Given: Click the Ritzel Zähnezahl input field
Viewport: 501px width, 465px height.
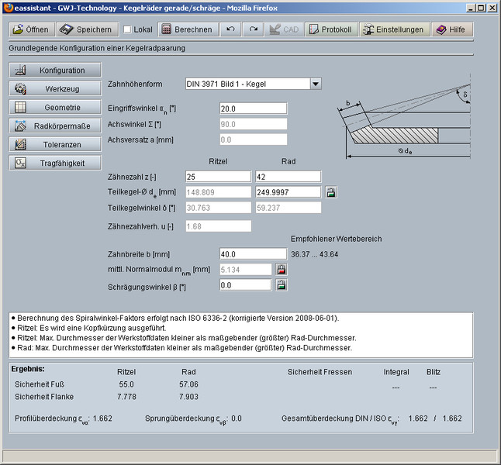Looking at the screenshot, I should (x=219, y=177).
